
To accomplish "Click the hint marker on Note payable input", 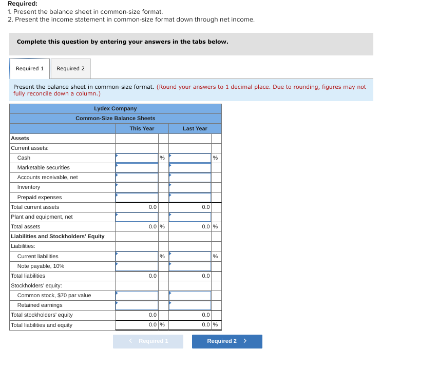I will (117, 264).
